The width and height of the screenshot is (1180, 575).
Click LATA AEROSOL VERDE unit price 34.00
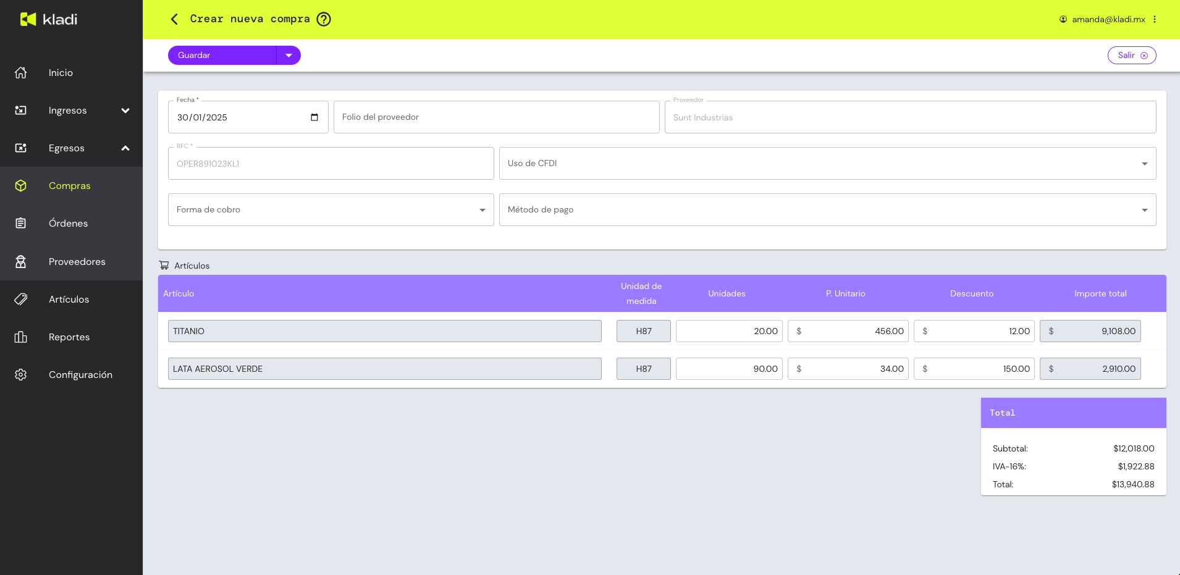848,369
